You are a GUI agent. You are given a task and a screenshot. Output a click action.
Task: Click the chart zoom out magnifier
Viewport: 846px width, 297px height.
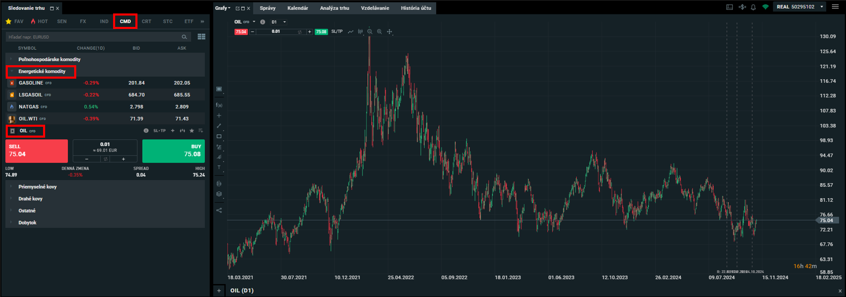click(x=370, y=32)
